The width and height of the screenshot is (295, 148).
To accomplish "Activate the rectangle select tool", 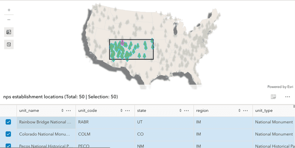I will (9, 32).
